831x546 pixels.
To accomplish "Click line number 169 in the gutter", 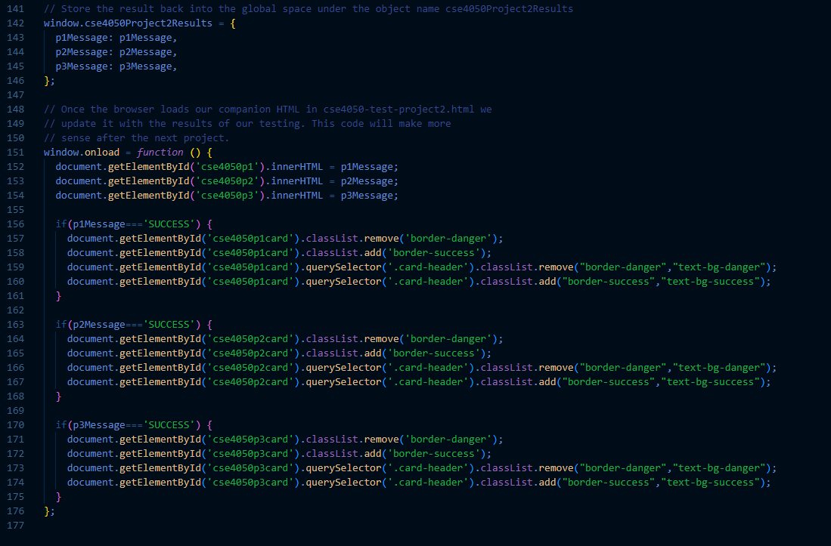I will pos(15,411).
